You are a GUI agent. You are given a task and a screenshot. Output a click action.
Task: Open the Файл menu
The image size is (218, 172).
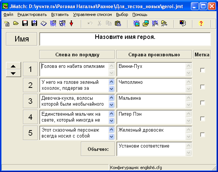tap(8, 14)
